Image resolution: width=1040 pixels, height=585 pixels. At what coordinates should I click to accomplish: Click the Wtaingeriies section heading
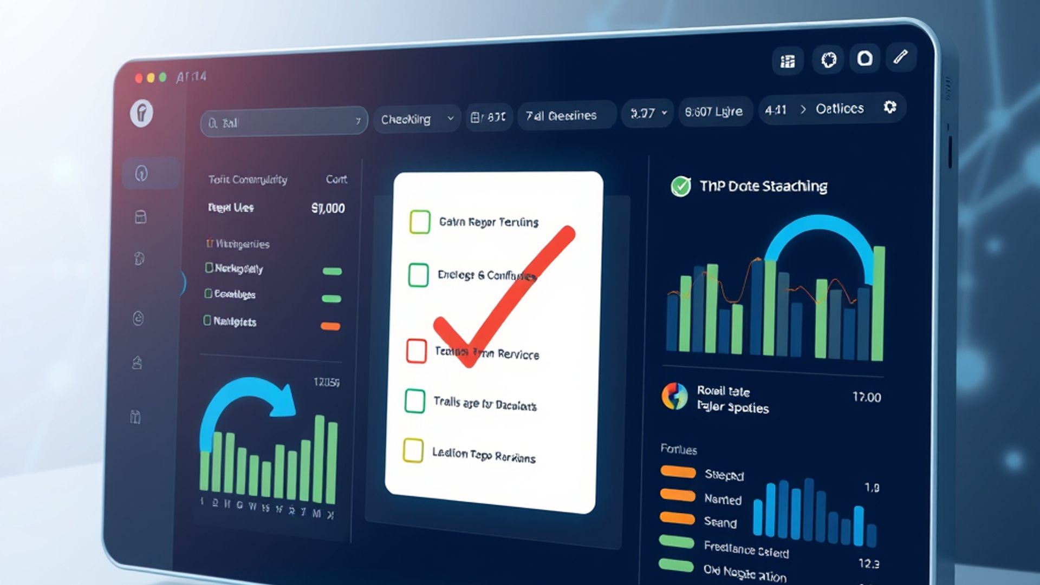point(242,244)
